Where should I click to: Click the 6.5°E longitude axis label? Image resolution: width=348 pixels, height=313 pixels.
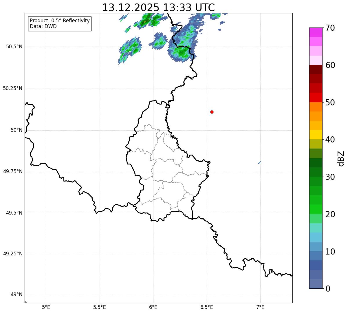[207, 307]
